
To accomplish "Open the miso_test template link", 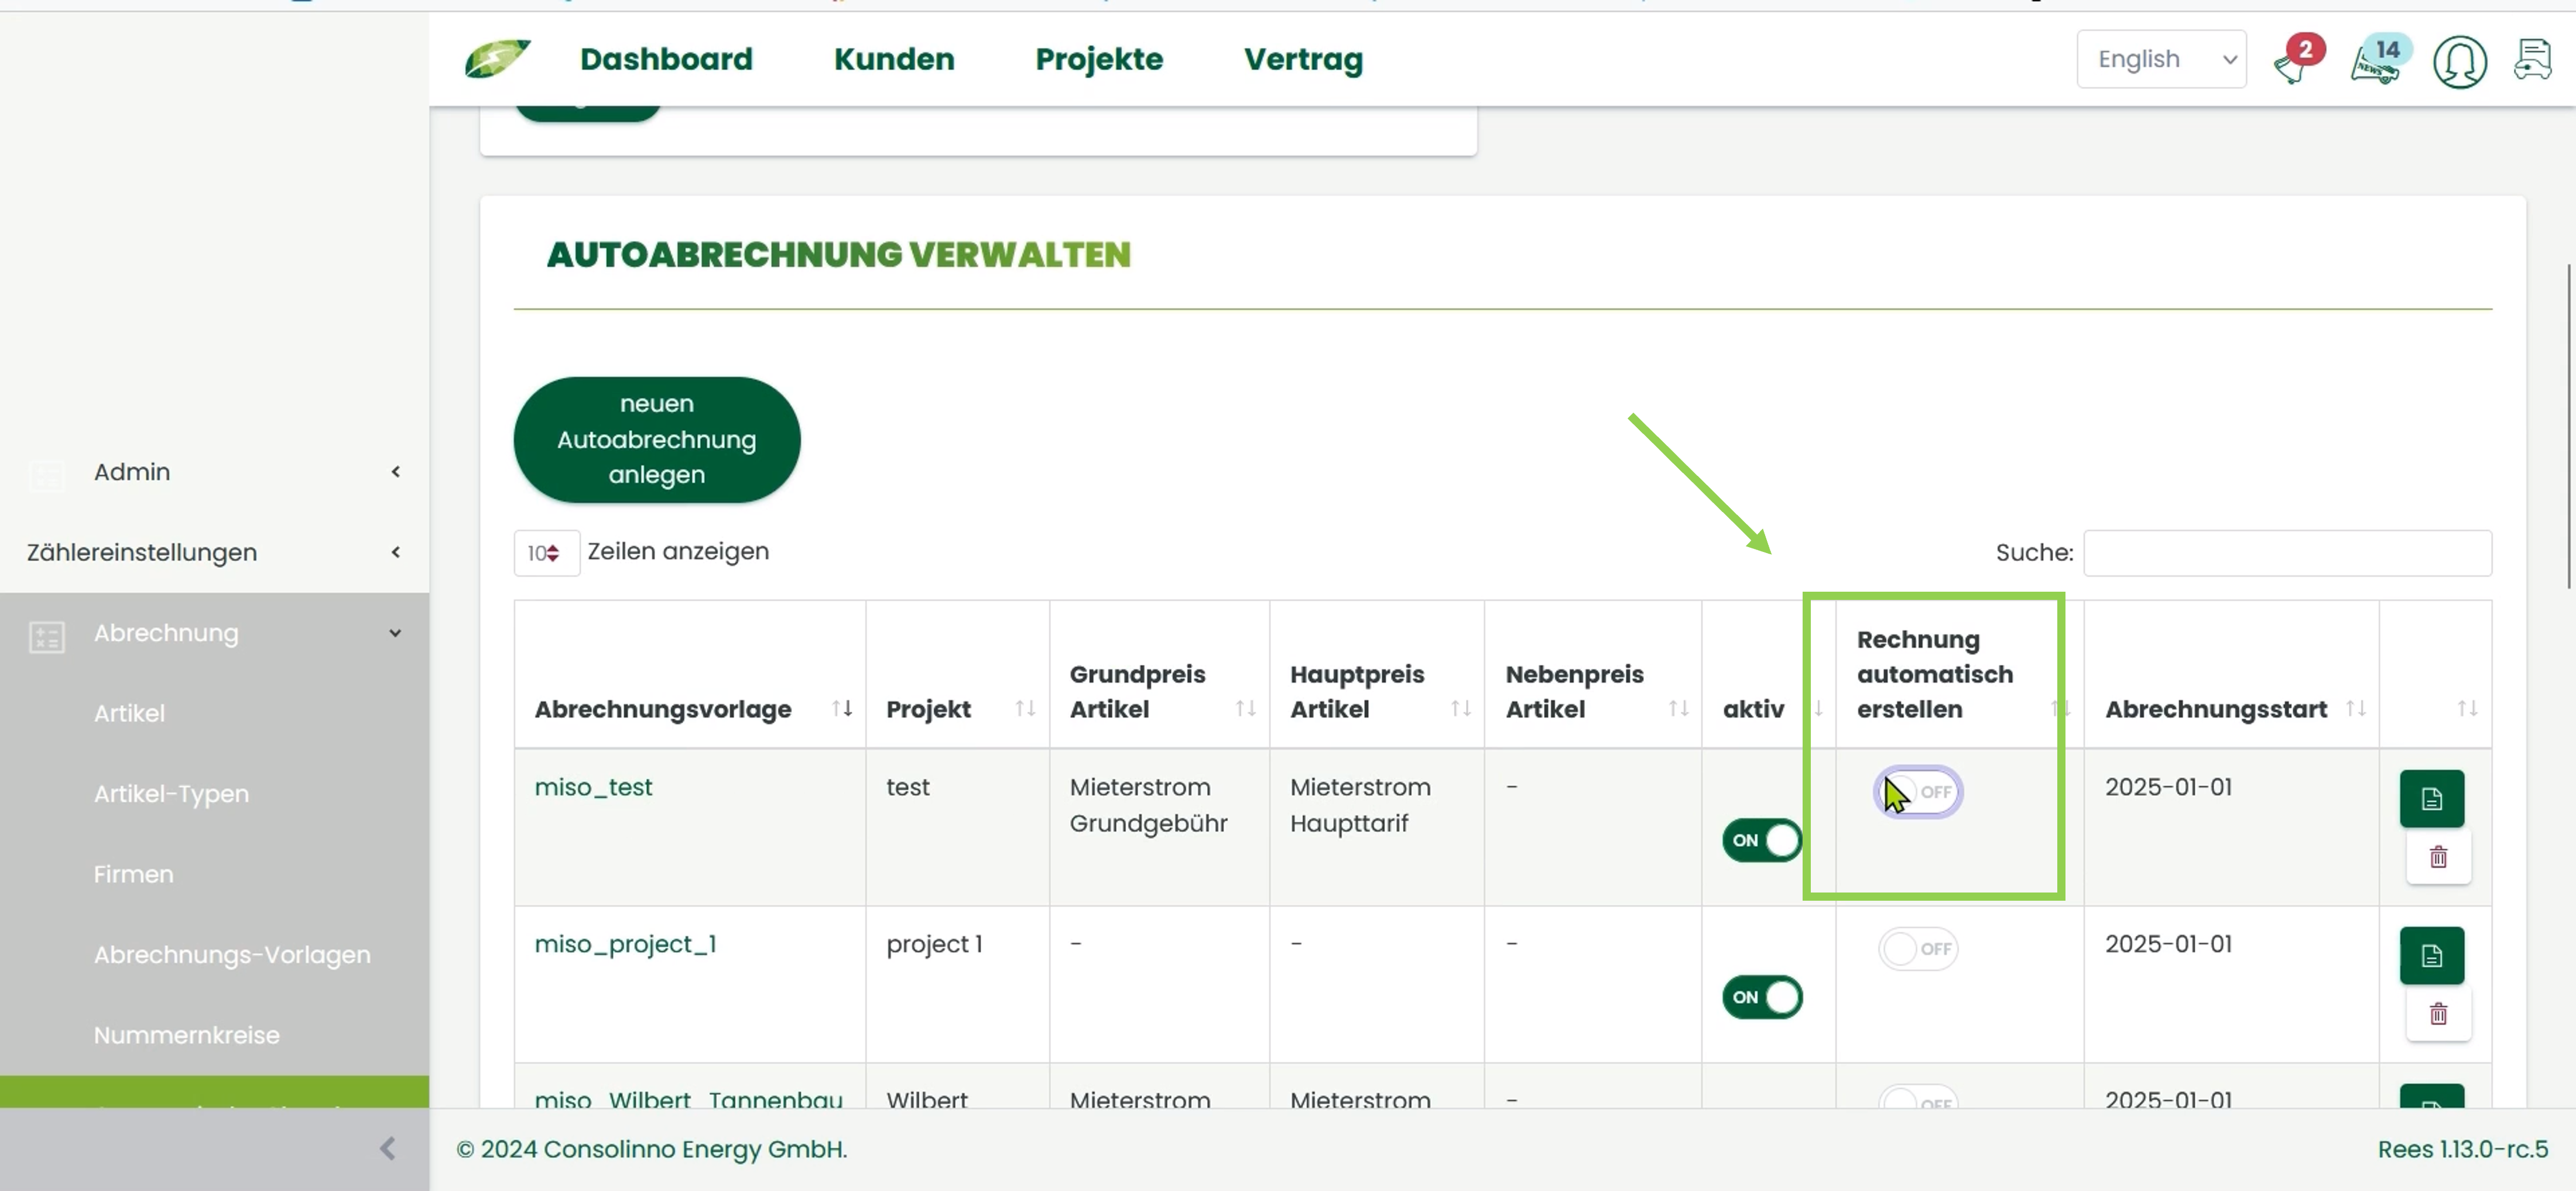I will 593,787.
